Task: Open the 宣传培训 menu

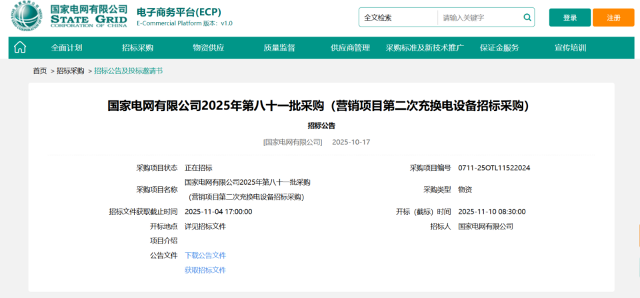Action: click(570, 48)
